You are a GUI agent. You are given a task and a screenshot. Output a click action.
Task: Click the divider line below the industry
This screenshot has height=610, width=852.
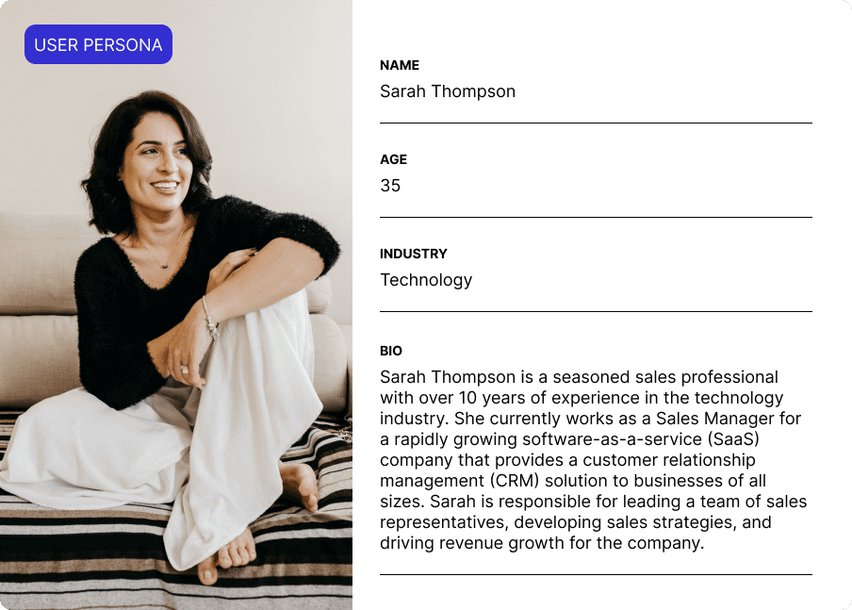[x=596, y=311]
